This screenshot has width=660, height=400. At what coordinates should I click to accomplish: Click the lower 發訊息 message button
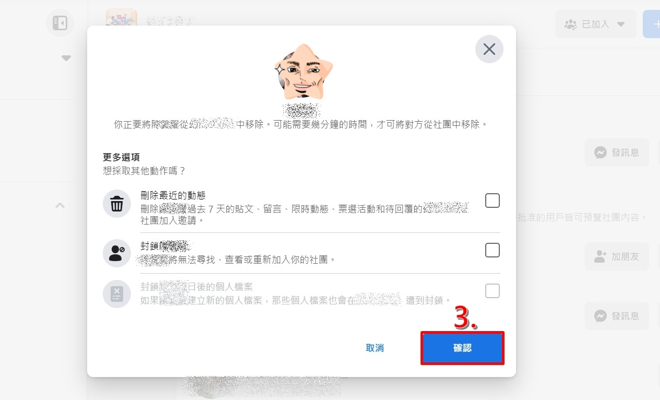617,316
